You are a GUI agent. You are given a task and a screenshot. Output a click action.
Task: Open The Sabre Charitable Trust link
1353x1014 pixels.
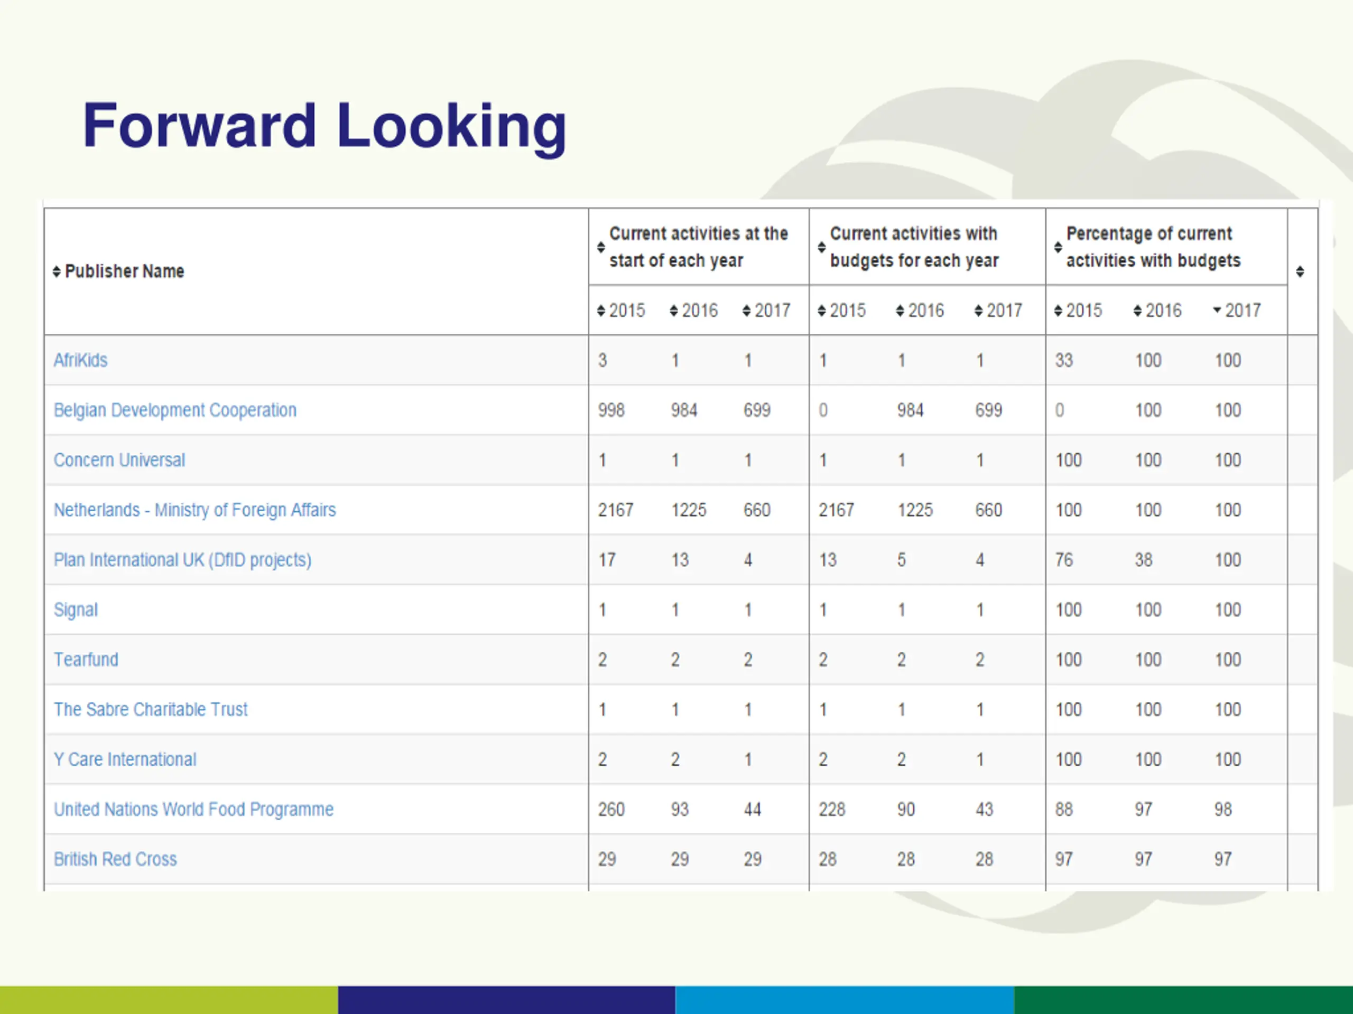(151, 710)
